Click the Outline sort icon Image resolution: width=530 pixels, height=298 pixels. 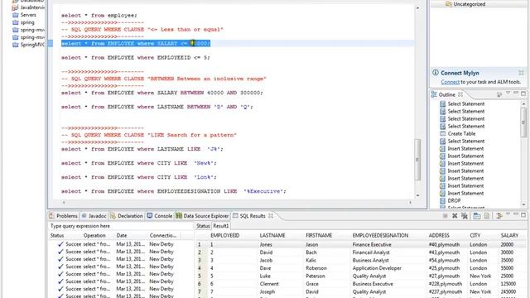pyautogui.click(x=499, y=94)
